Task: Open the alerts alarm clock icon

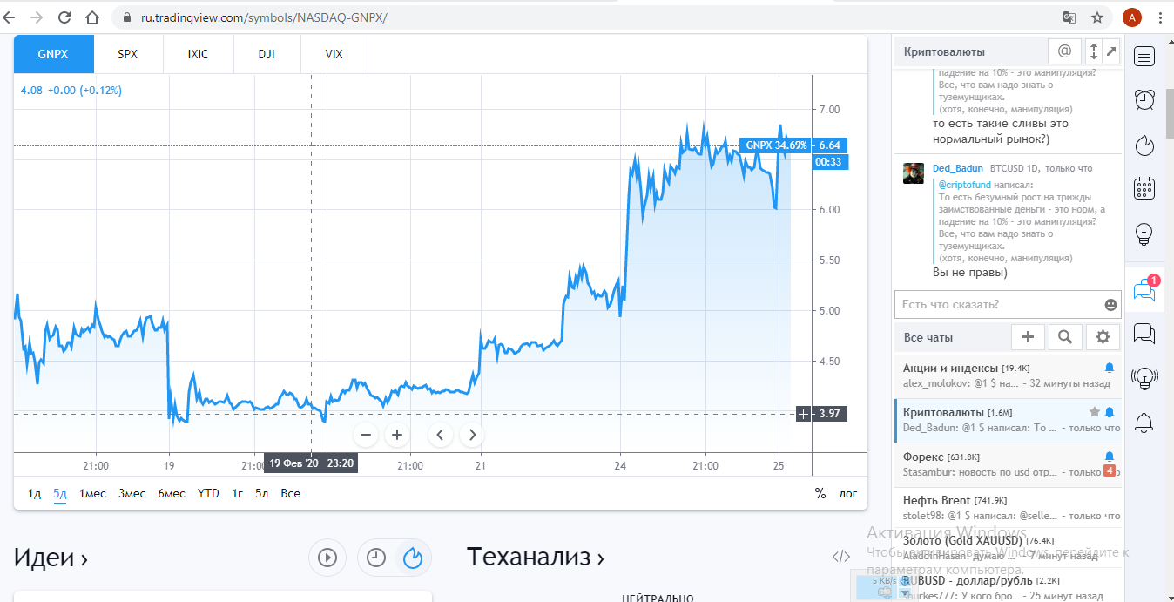Action: click(1144, 100)
